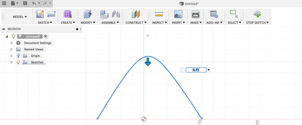302x125 pixels.
Task: Save the design with the floppy icon
Action: tap(25, 3)
